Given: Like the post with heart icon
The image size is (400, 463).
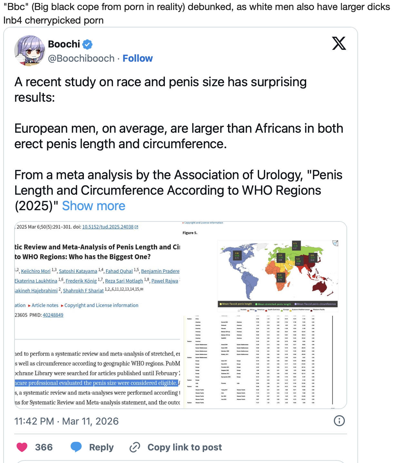Looking at the screenshot, I should pyautogui.click(x=22, y=447).
